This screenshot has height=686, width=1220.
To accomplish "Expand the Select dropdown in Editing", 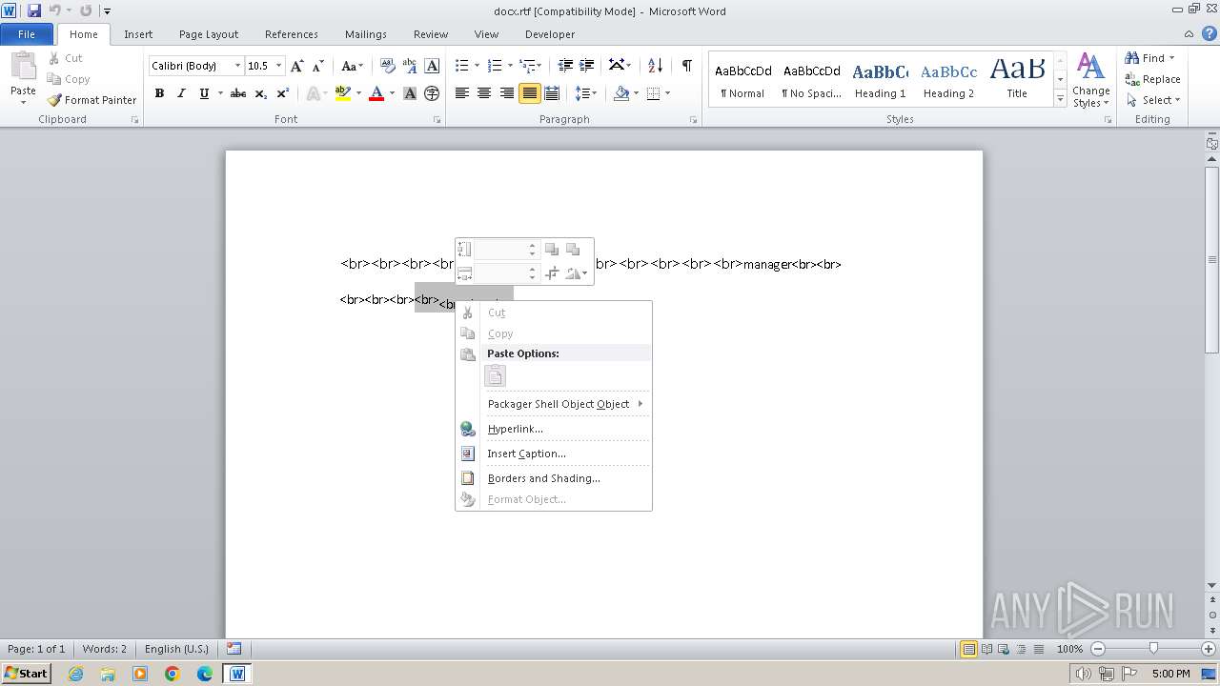I will coord(1152,100).
